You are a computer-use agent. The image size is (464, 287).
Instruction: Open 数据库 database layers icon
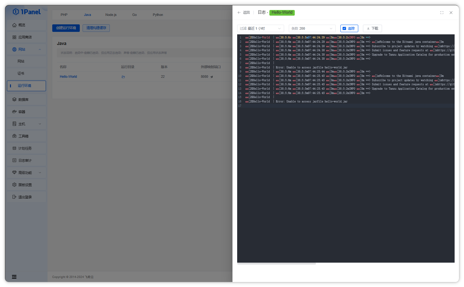click(14, 100)
